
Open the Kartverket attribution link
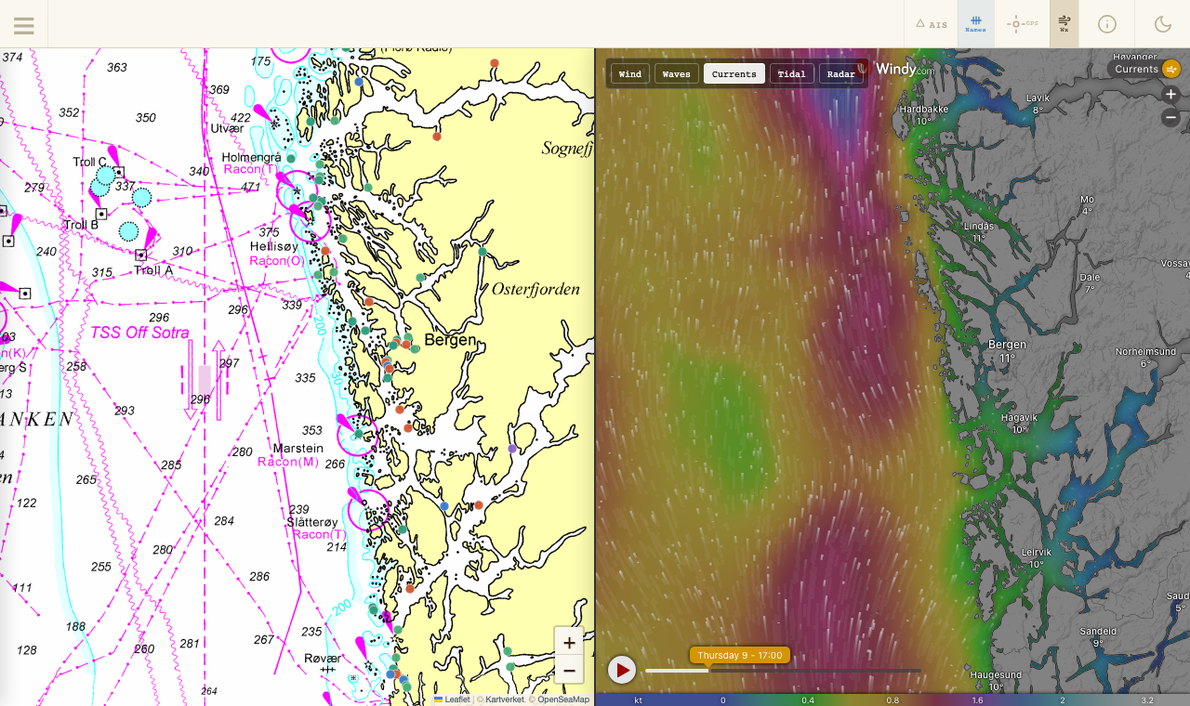tap(505, 699)
